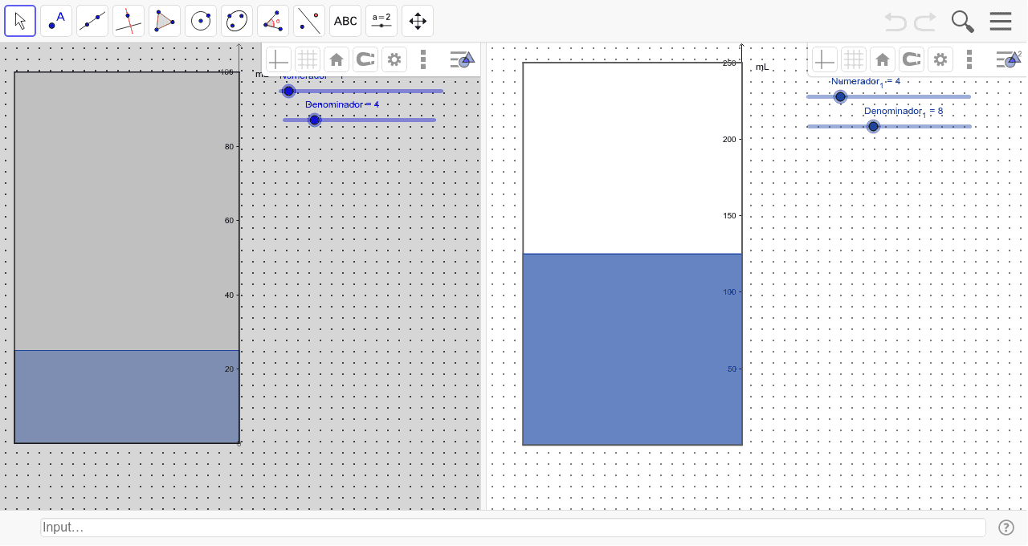The height and width of the screenshot is (546, 1028).
Task: Select the Angle tool
Action: point(273,21)
